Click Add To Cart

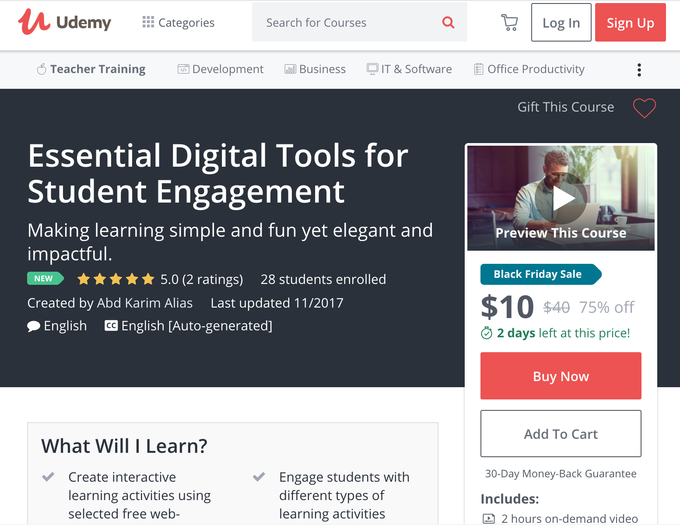tap(561, 434)
